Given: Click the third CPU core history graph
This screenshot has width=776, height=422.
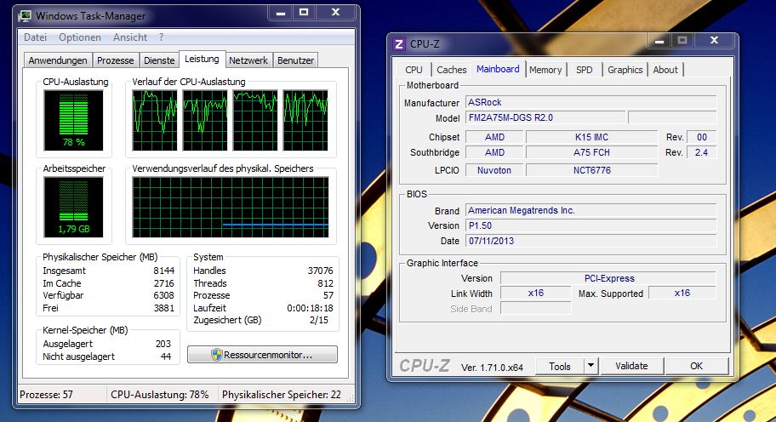Looking at the screenshot, I should 255,120.
